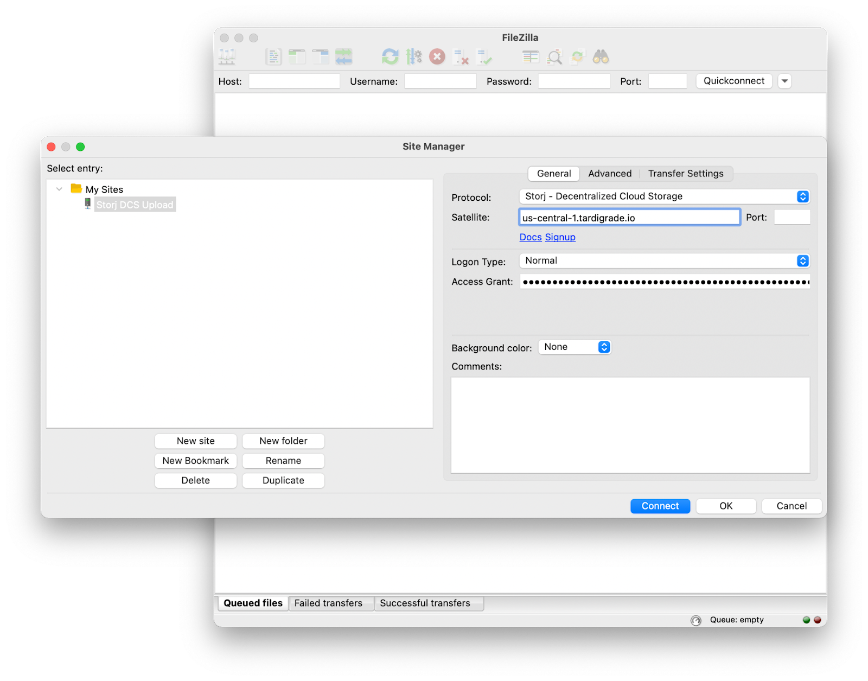The image size is (868, 681).
Task: Click the Password field in quickconnect bar
Action: 574,81
